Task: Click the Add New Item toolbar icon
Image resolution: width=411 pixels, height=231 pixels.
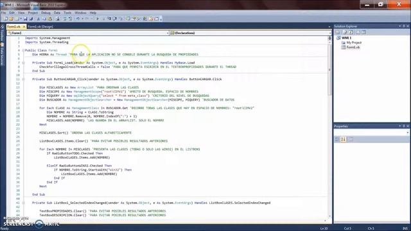Action: pos(17,19)
